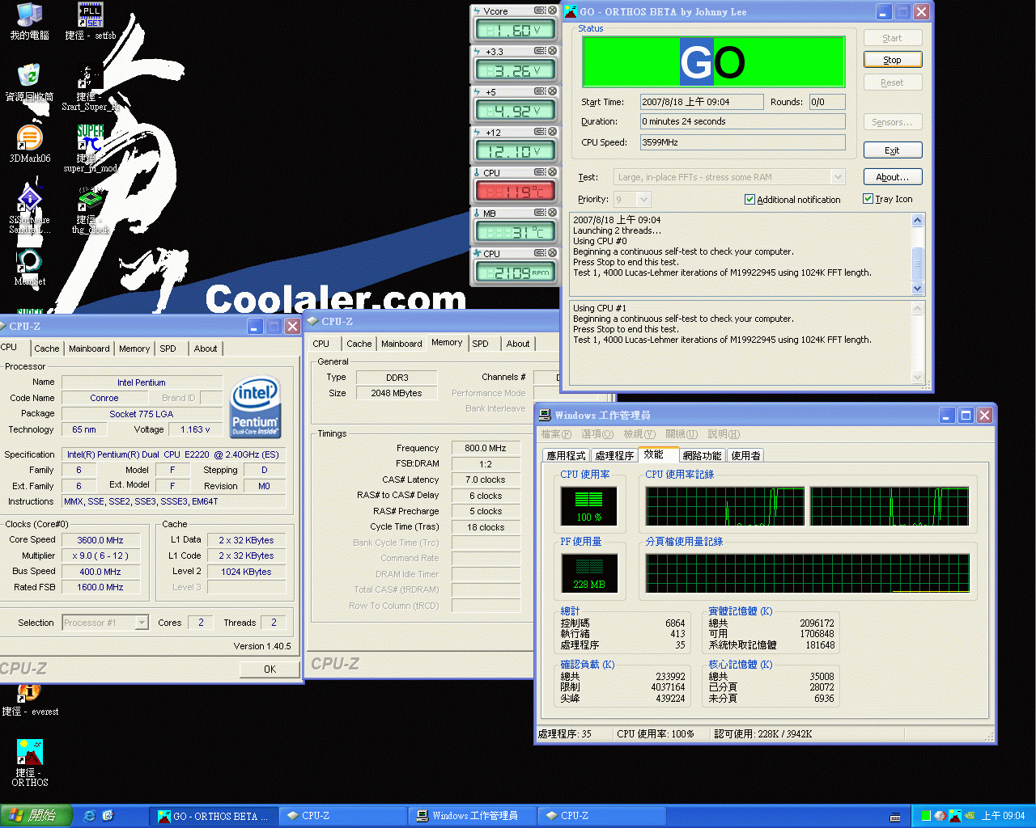Click the green square icon in the system tray
The width and height of the screenshot is (1036, 828).
click(x=926, y=816)
